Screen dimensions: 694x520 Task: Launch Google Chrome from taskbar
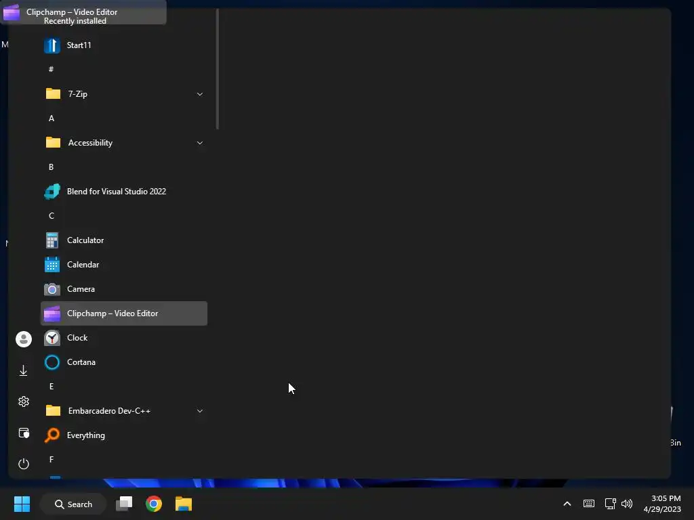(154, 504)
